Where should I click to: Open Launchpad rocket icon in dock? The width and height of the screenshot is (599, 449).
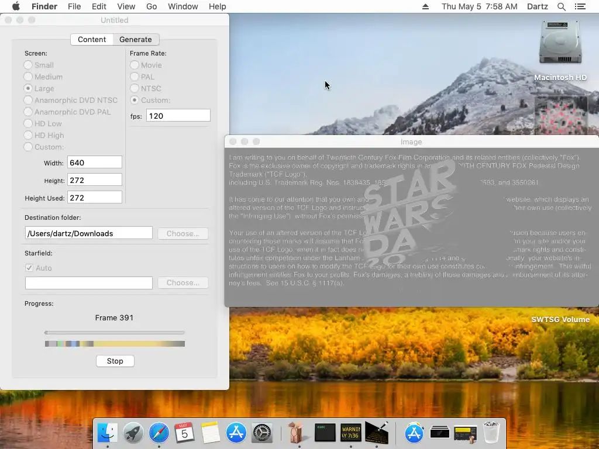[133, 433]
